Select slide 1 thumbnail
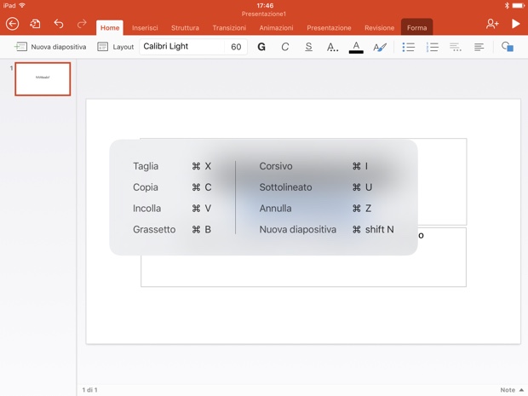528x396 pixels. pos(43,79)
